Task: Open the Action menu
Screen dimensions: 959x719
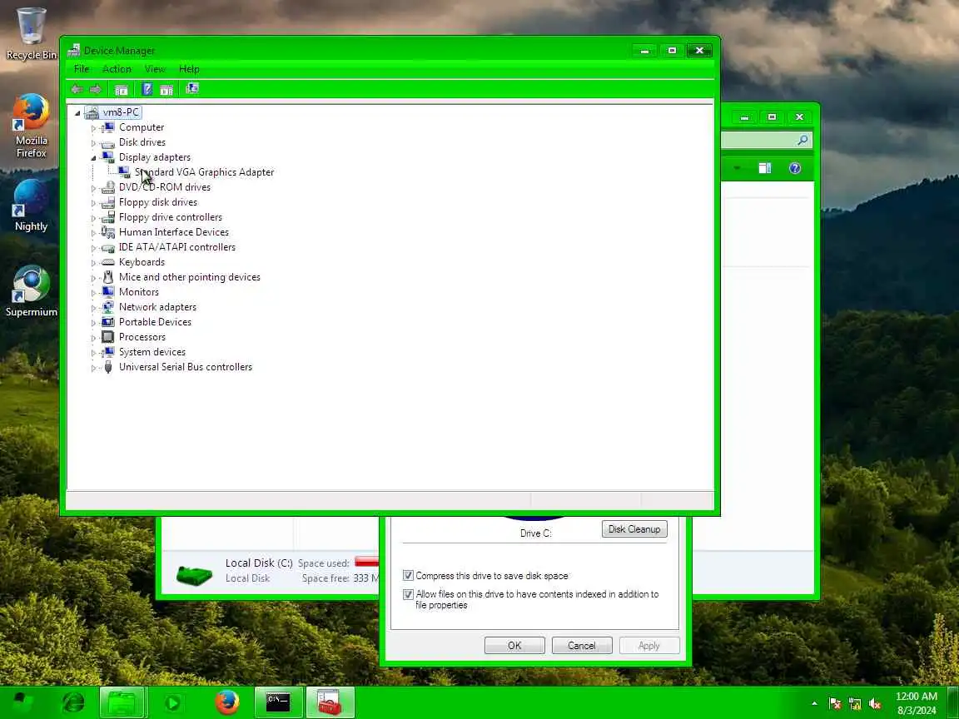Action: (117, 69)
